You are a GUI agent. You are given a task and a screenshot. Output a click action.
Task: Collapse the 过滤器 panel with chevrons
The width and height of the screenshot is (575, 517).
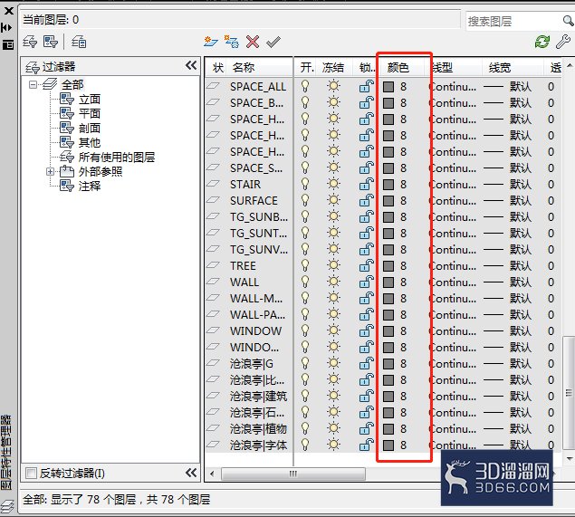tap(191, 66)
